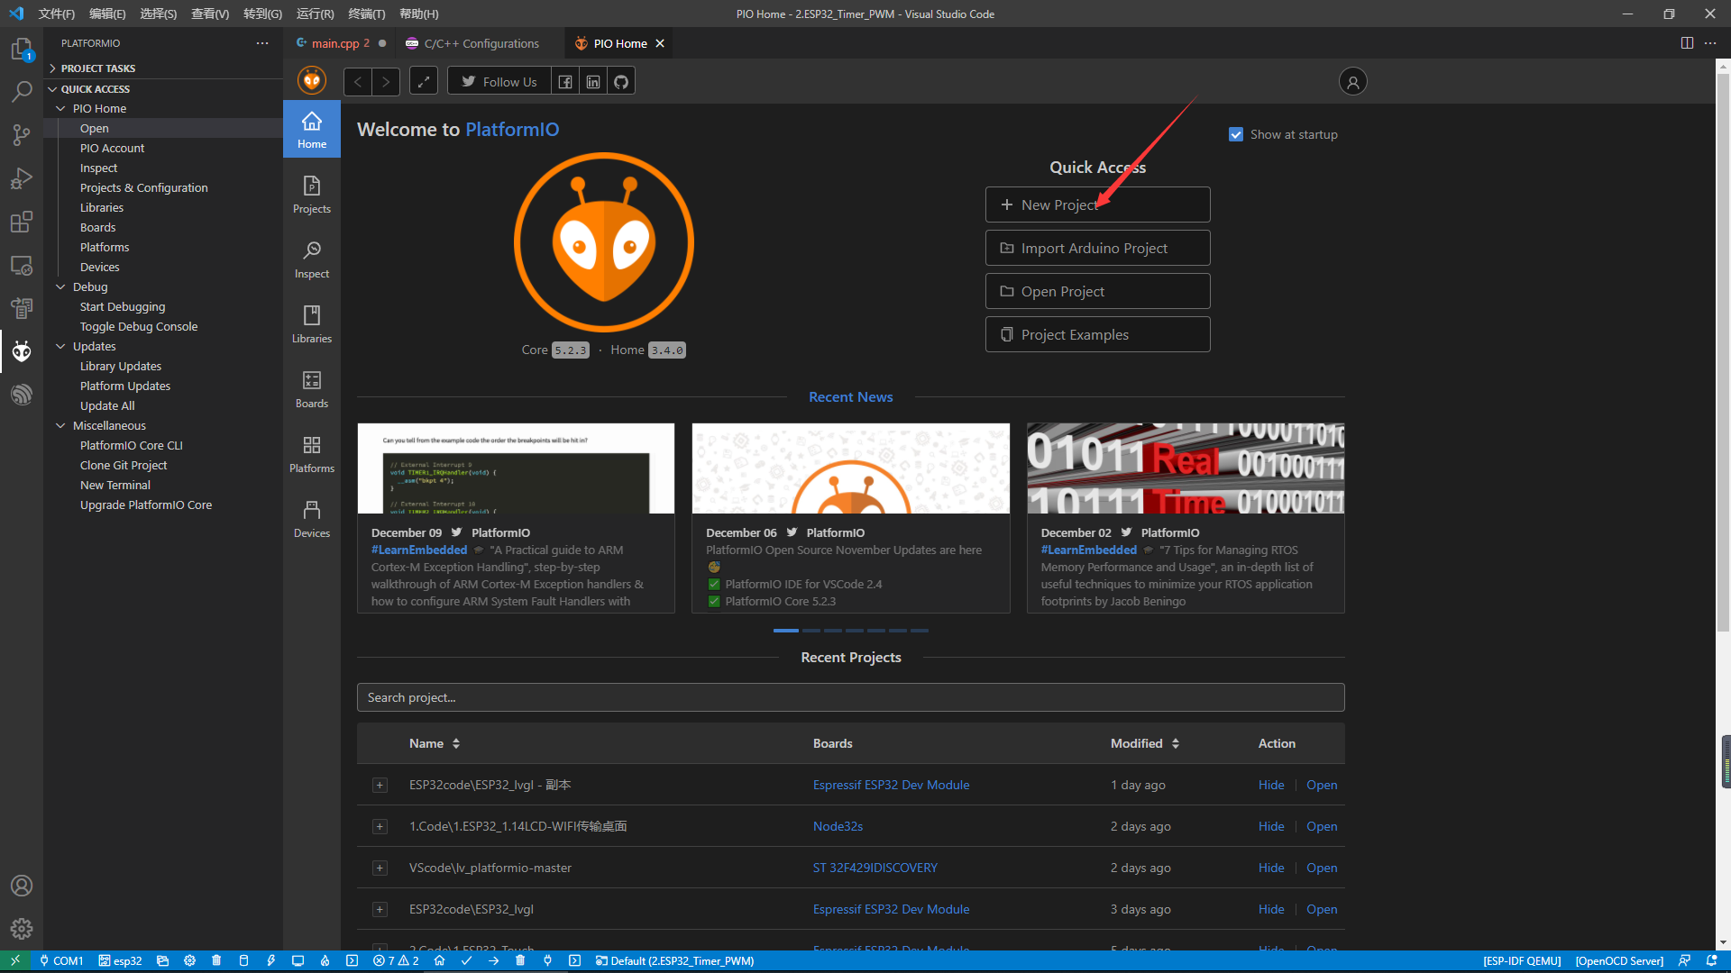1731x973 pixels.
Task: Open the Manage gear in activity bar
Action: click(x=22, y=929)
